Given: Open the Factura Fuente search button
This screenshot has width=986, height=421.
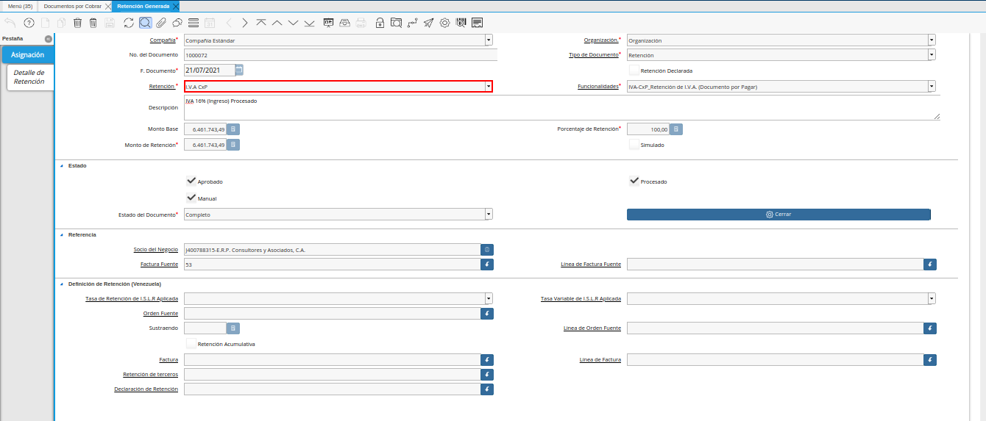Looking at the screenshot, I should click(x=487, y=265).
